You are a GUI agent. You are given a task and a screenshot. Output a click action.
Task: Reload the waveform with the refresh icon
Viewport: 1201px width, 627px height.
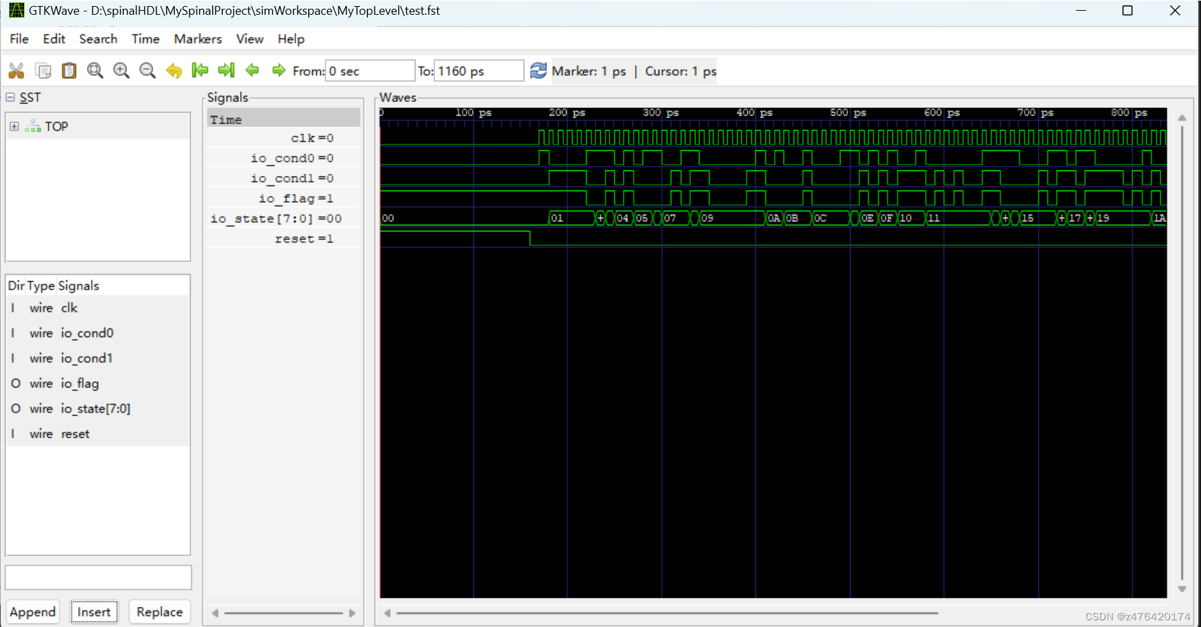pos(538,70)
